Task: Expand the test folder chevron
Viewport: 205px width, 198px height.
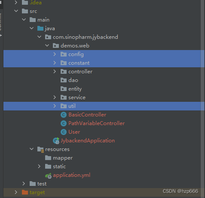Action: pyautogui.click(x=24, y=184)
